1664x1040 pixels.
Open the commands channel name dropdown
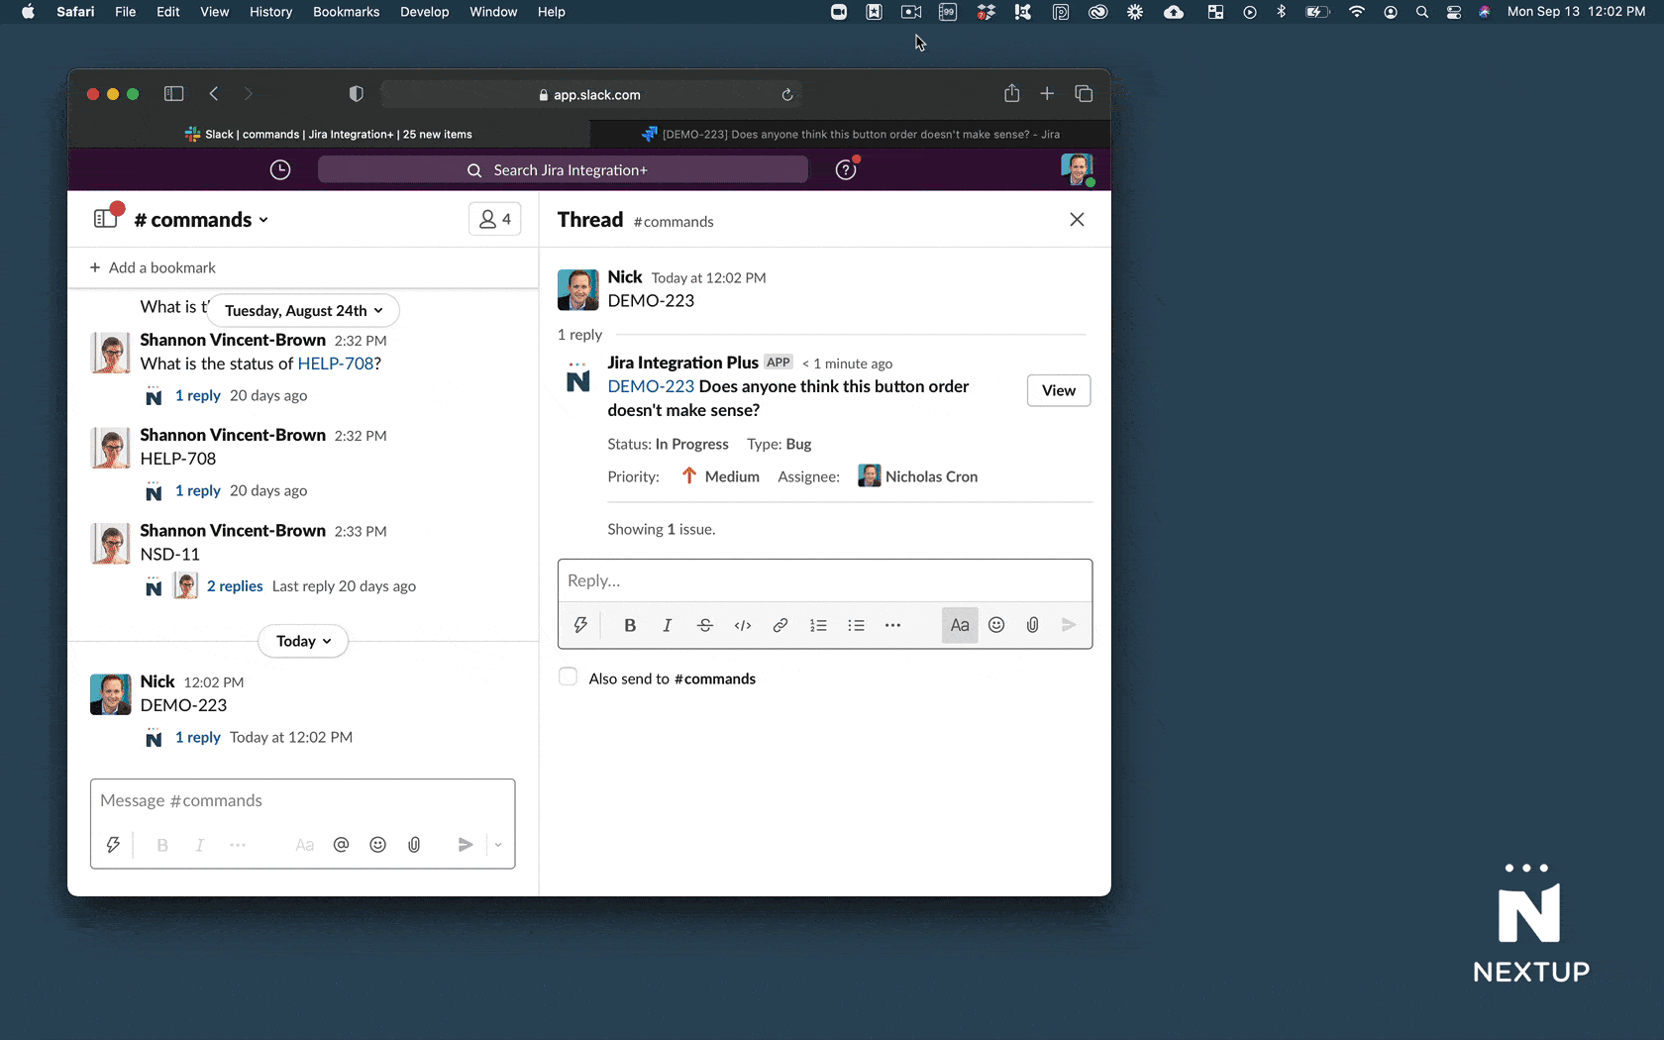pos(201,220)
